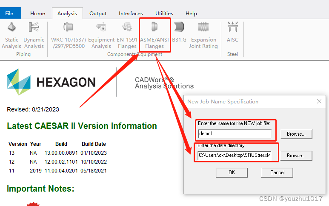Click the 'Build Date' column header
This screenshot has height=206, width=329.
coord(94,144)
